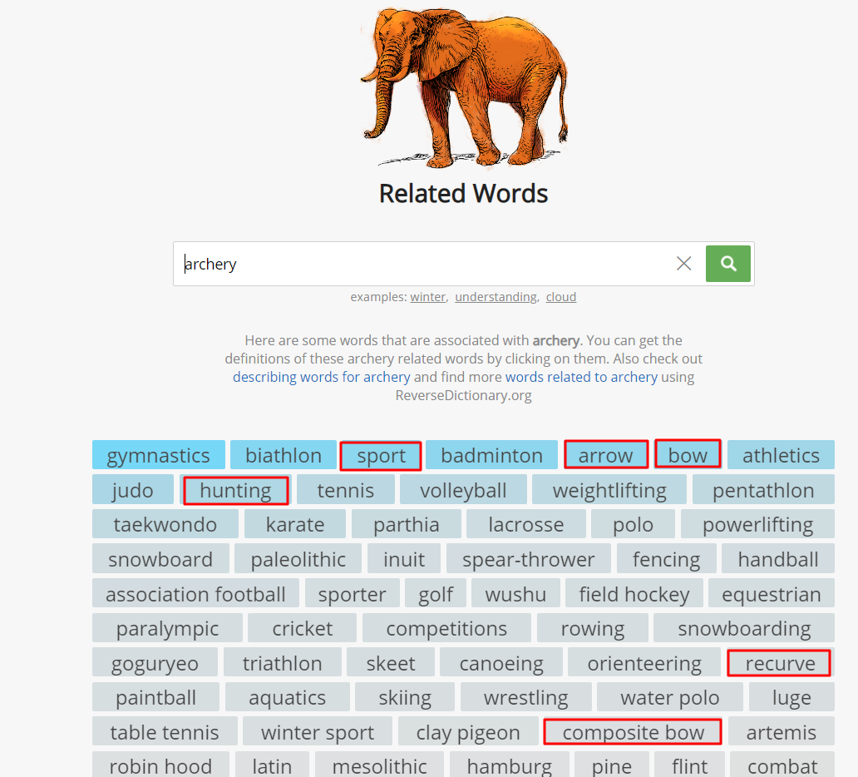Follow 'describing words for archery' link

coord(321,377)
